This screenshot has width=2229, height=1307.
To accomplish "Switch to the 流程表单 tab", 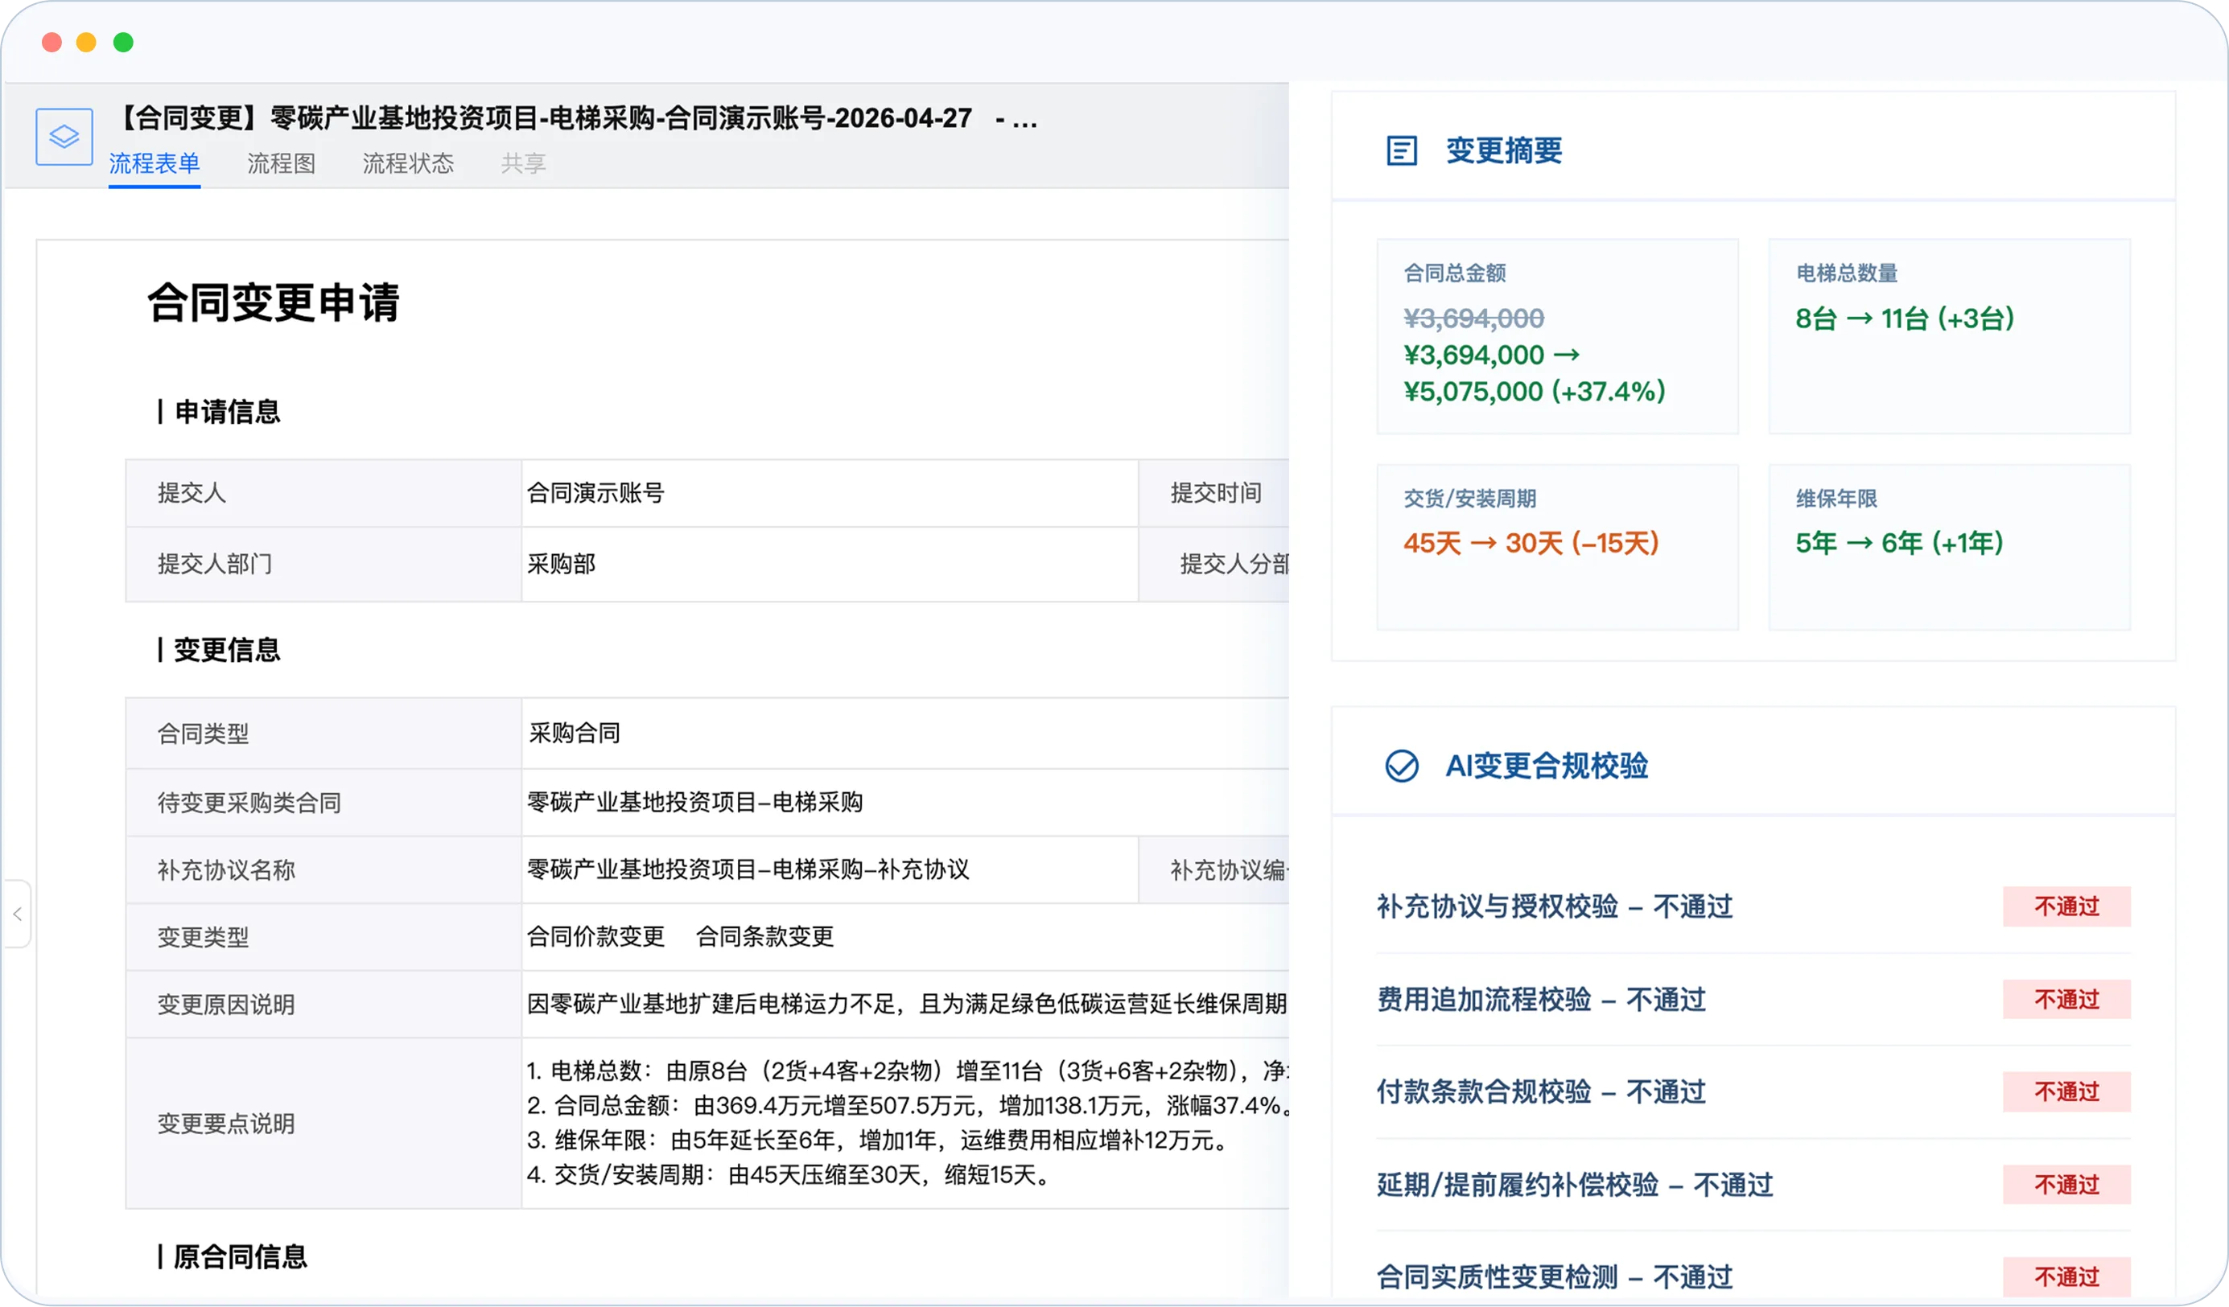I will point(154,162).
